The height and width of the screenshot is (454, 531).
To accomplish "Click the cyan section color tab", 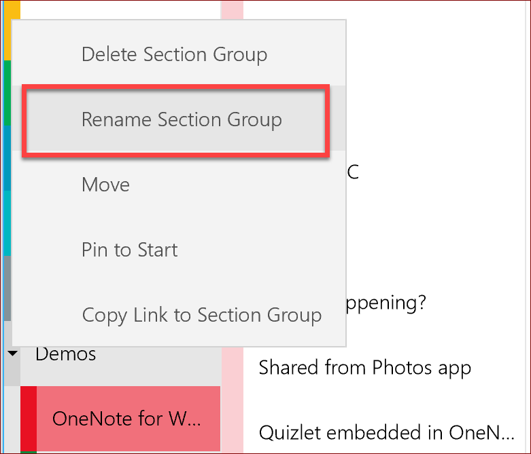I will 7,223.
